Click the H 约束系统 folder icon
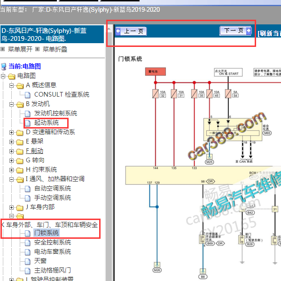This screenshot has height=281, width=281. tap(20, 170)
